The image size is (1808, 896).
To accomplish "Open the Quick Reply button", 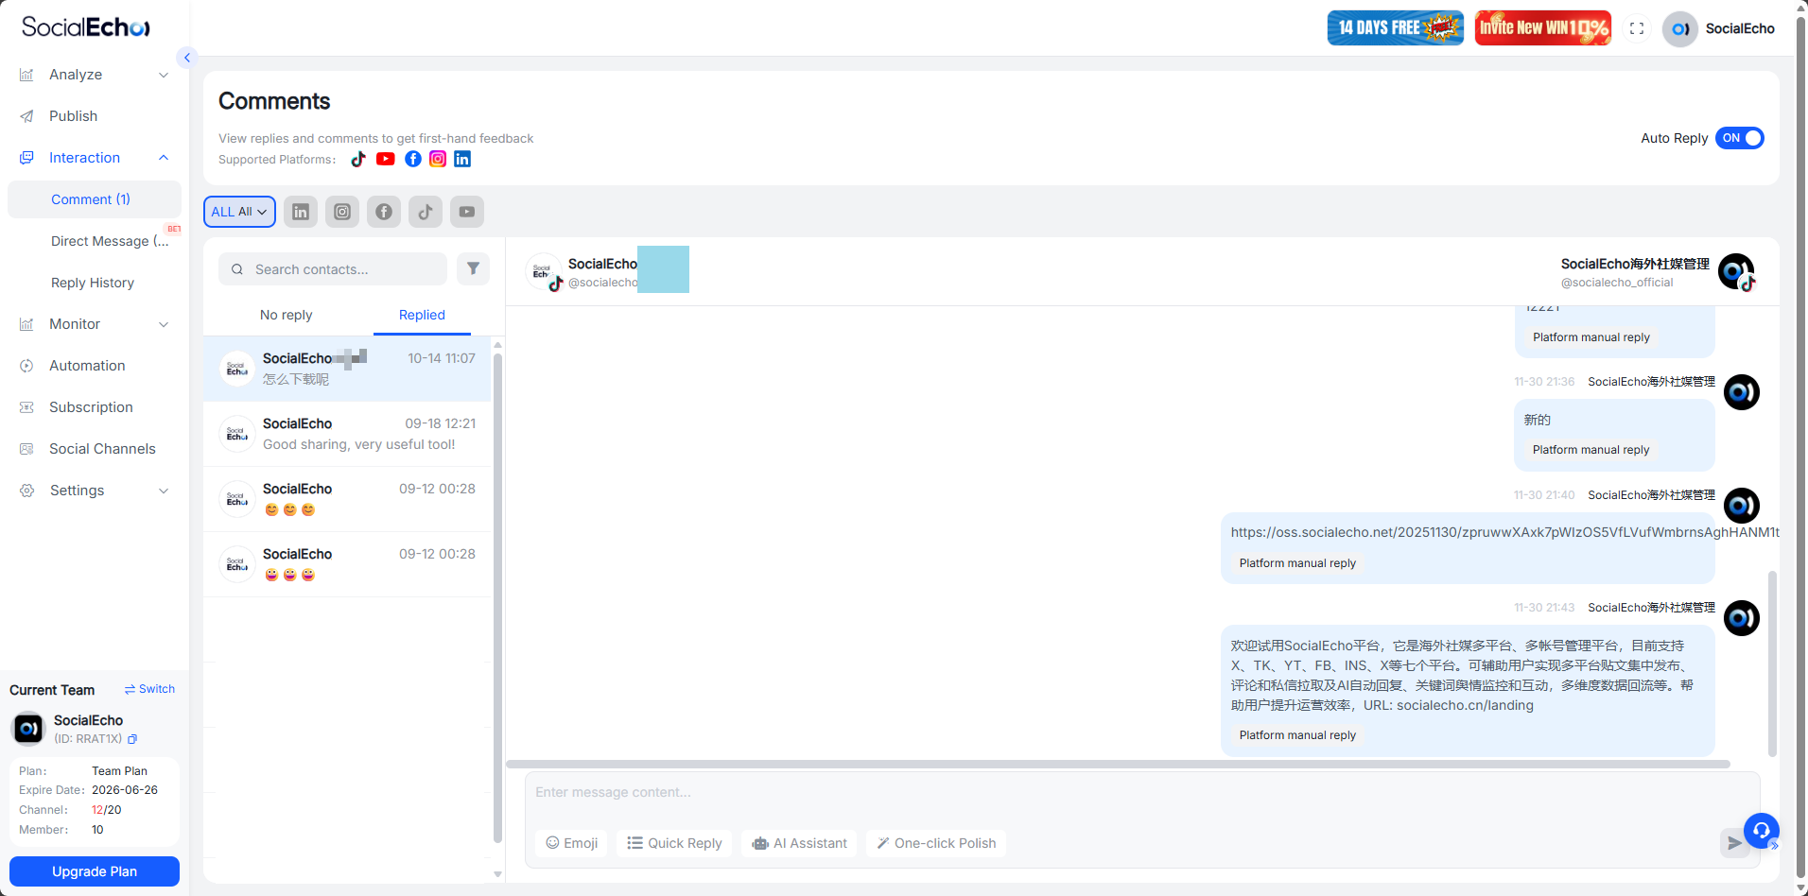I will coord(674,843).
